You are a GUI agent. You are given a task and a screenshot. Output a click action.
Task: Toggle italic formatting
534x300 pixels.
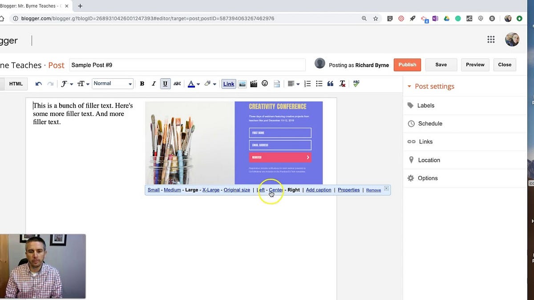tap(153, 84)
